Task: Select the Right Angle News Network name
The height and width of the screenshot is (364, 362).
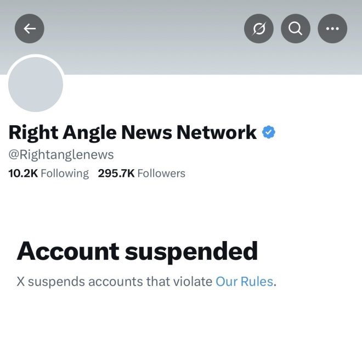Action: 132,132
